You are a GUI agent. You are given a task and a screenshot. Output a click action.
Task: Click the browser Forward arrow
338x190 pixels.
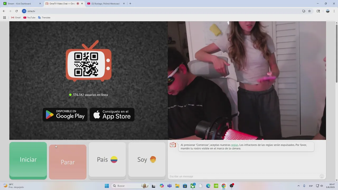coord(10,11)
